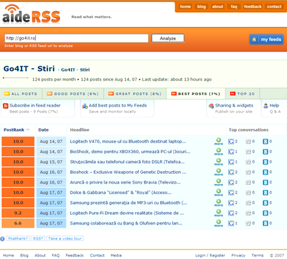Screen dimensions: 287x259
Task: Click the PostRank? help link
Action: tap(18, 238)
